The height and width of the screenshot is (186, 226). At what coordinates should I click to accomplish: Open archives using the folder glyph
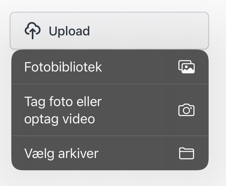click(187, 153)
